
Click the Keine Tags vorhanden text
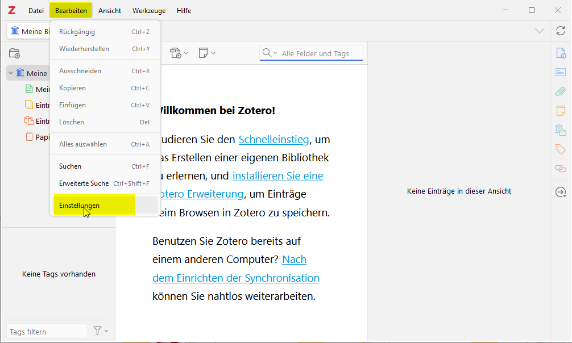59,274
